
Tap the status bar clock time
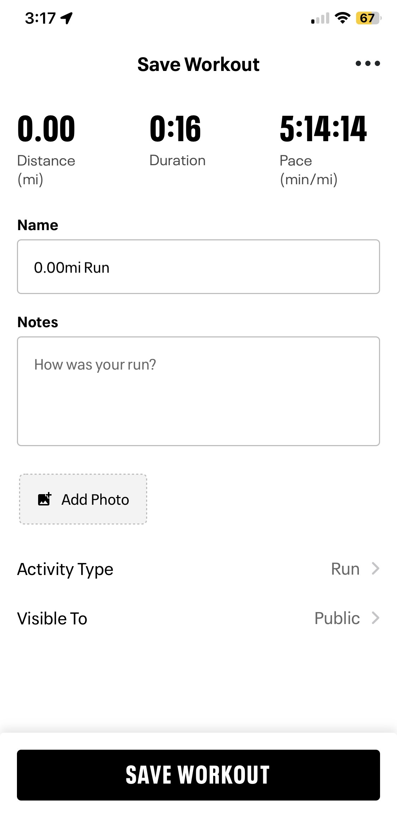[40, 18]
